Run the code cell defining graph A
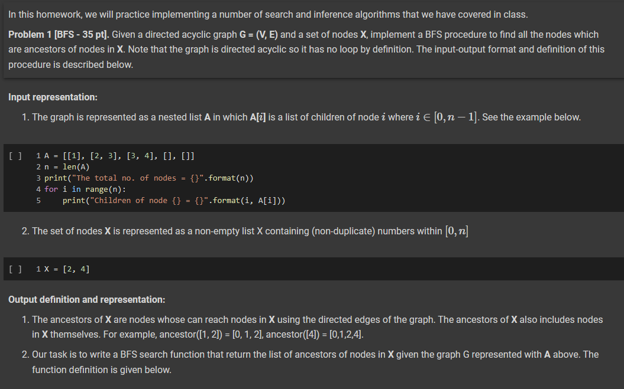 pyautogui.click(x=15, y=156)
